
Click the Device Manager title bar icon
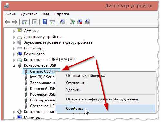click(x=7, y=5)
